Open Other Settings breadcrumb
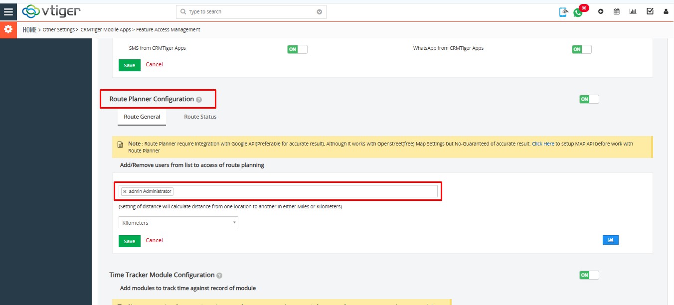This screenshot has height=305, width=674. pos(59,30)
